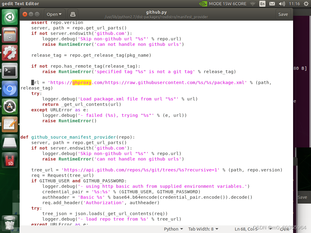The height and width of the screenshot is (233, 311).
Task: Click the assert repo.version line
Action: click(x=57, y=22)
